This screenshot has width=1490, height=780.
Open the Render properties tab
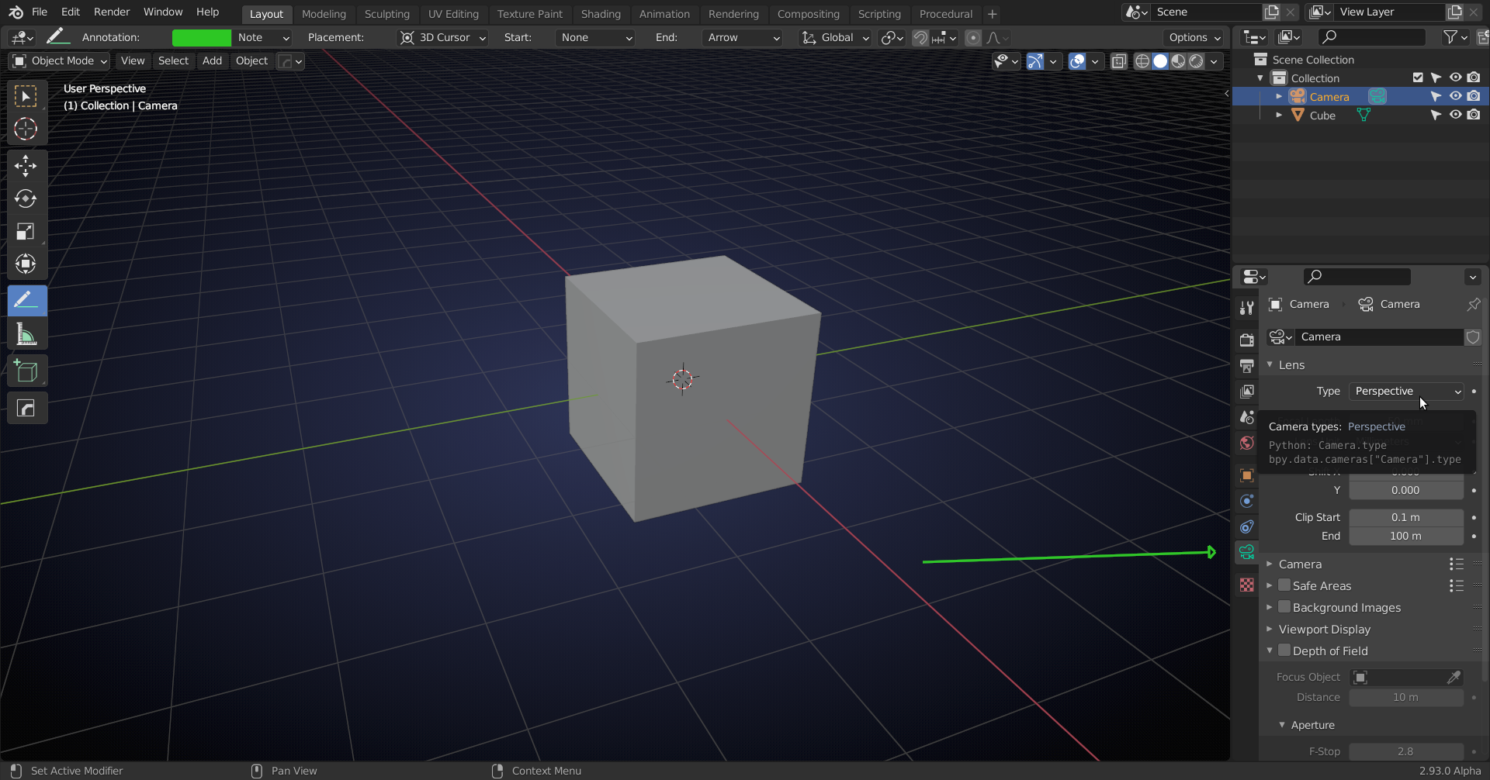(1247, 340)
